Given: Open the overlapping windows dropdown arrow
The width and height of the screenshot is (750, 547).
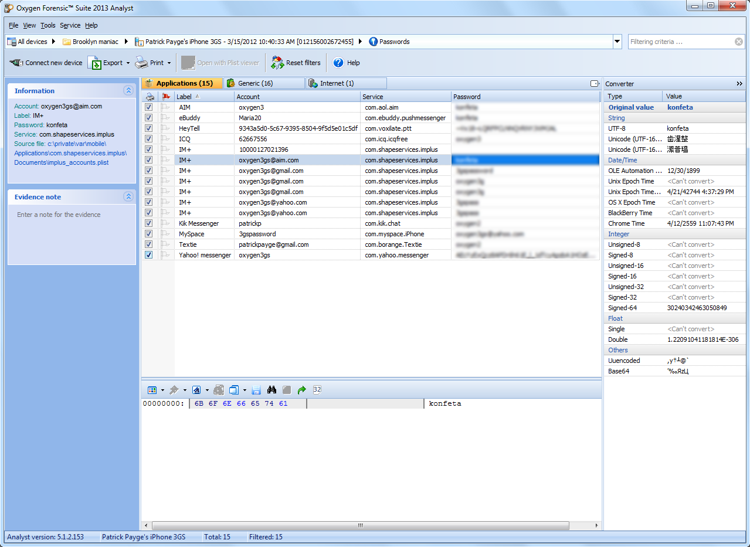Looking at the screenshot, I should (x=245, y=390).
